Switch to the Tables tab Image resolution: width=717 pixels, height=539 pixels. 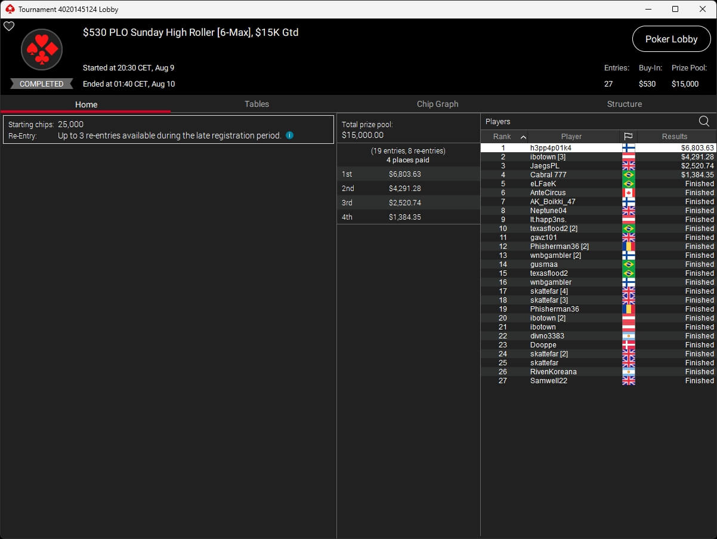[256, 104]
